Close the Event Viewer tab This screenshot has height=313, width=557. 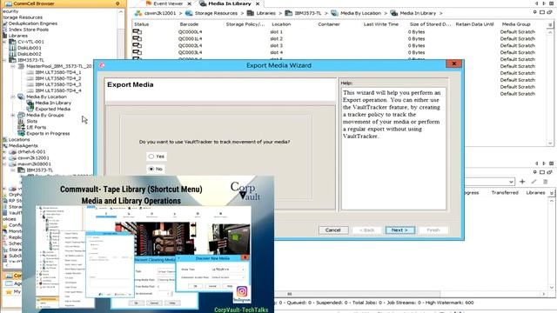tap(190, 3)
